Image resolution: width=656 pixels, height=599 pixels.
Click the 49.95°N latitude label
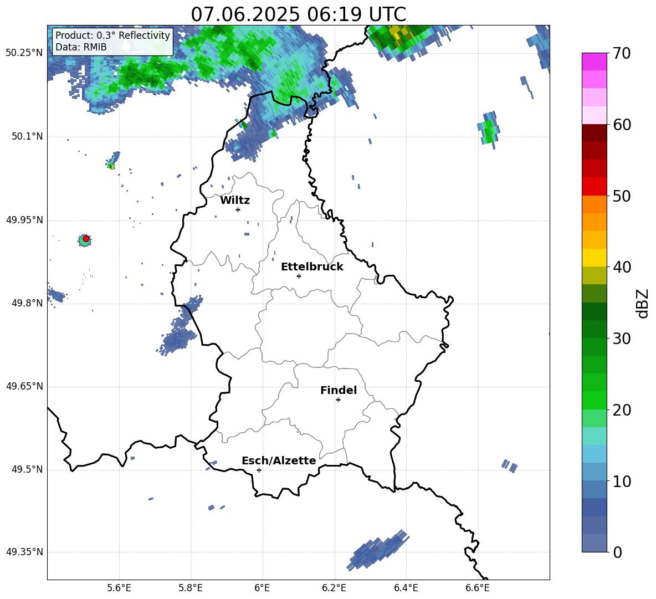pyautogui.click(x=24, y=220)
